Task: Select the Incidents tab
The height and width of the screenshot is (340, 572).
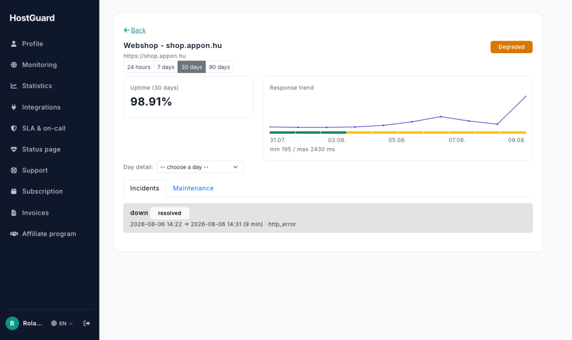Action: coord(145,188)
